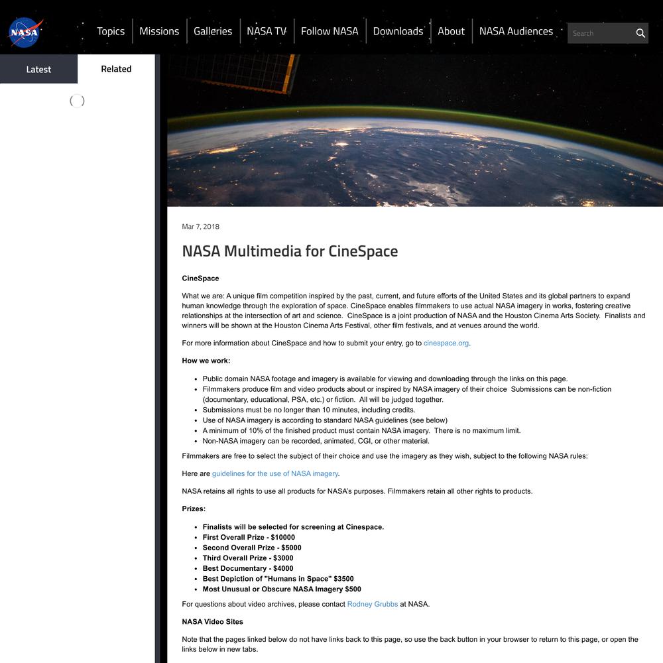
Task: Click the NASA logo
Action: (x=25, y=32)
